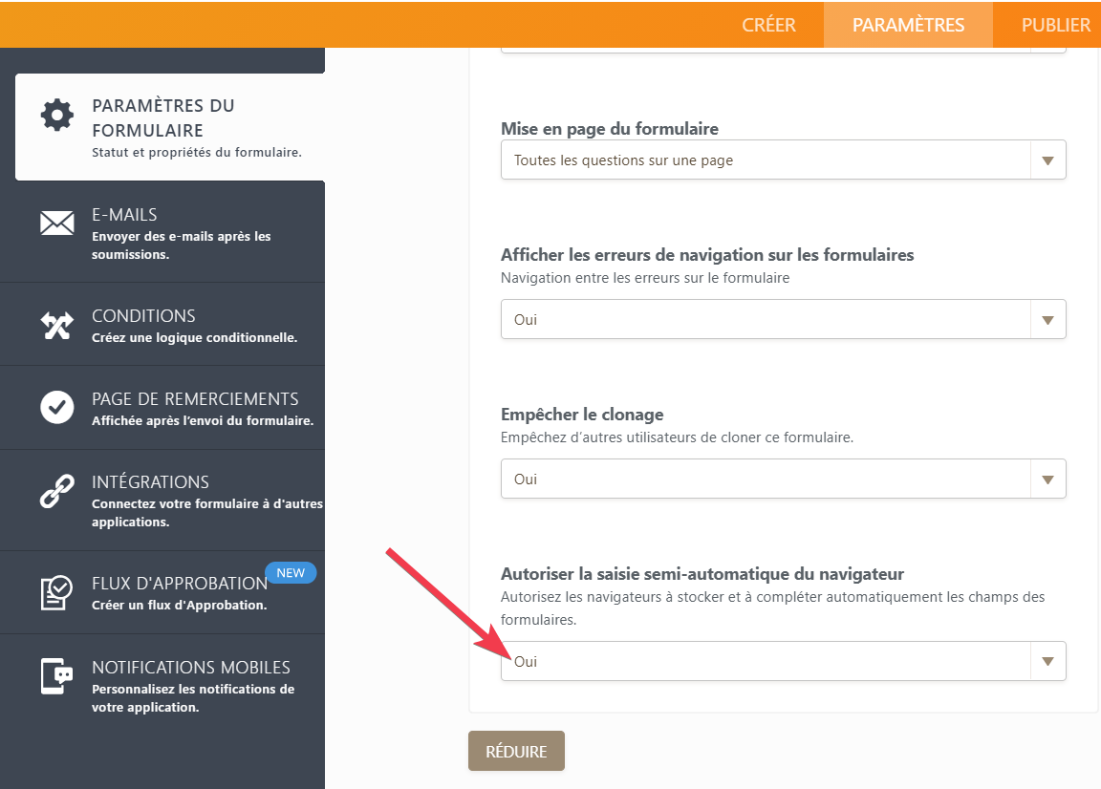Click the chain-link Intégrations icon
Screen dimensions: 1101x789
coord(57,491)
